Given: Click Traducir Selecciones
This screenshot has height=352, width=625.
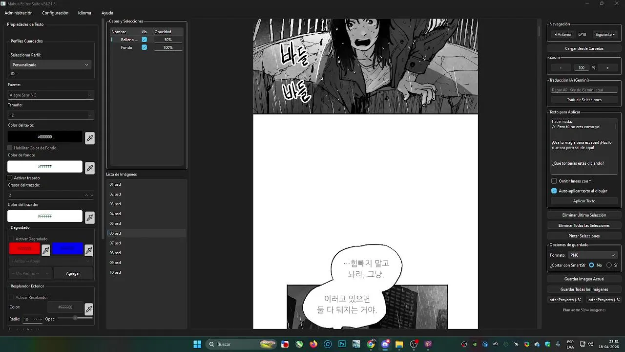Looking at the screenshot, I should point(584,100).
